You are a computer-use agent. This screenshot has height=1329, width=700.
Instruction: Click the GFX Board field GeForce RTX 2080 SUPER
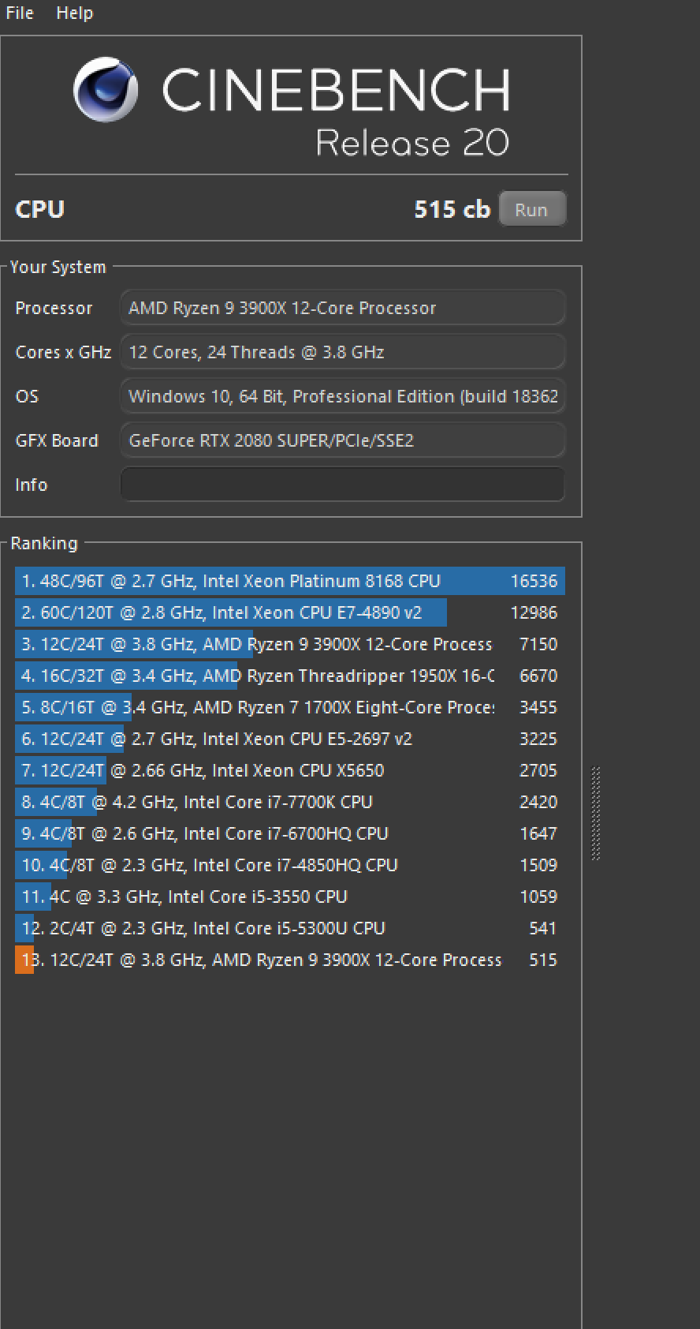click(342, 440)
